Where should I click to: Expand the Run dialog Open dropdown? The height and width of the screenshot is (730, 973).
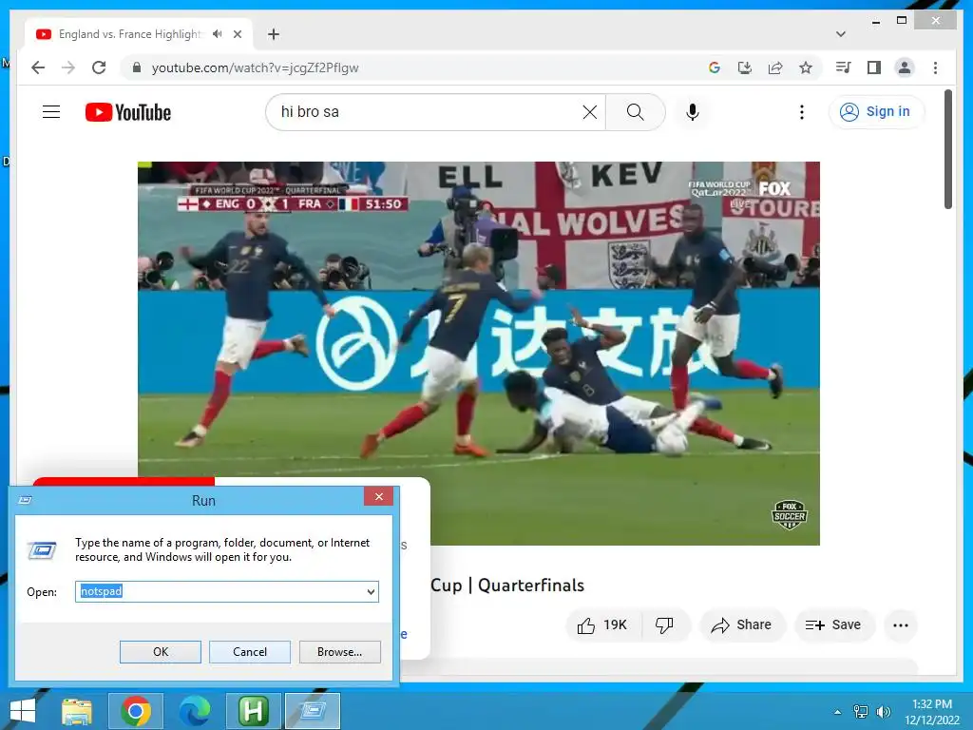pyautogui.click(x=371, y=591)
